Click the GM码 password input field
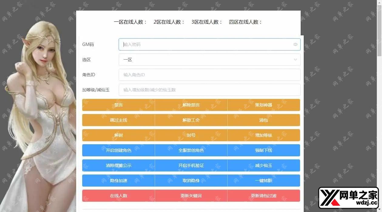 tap(206, 44)
